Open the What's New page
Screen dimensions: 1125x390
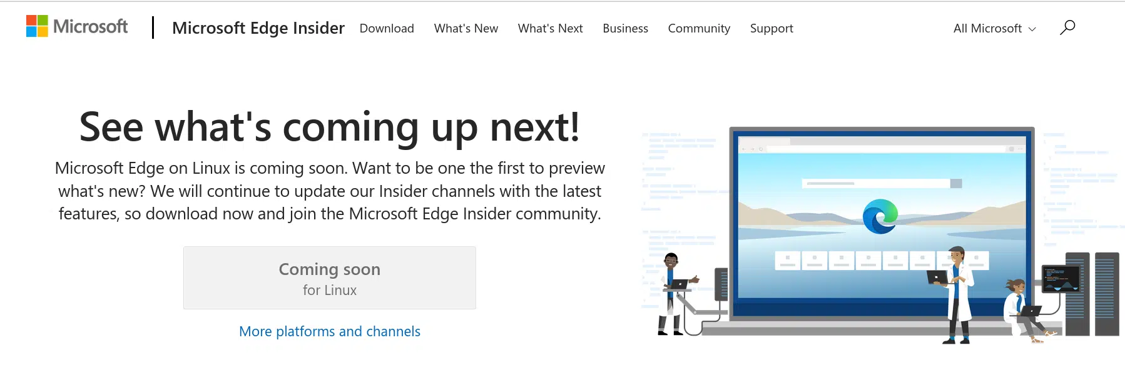click(x=466, y=28)
